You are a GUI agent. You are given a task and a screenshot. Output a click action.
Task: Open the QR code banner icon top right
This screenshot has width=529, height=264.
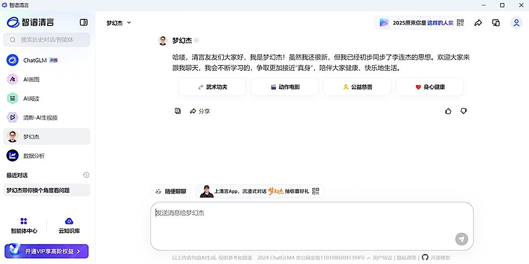460,22
